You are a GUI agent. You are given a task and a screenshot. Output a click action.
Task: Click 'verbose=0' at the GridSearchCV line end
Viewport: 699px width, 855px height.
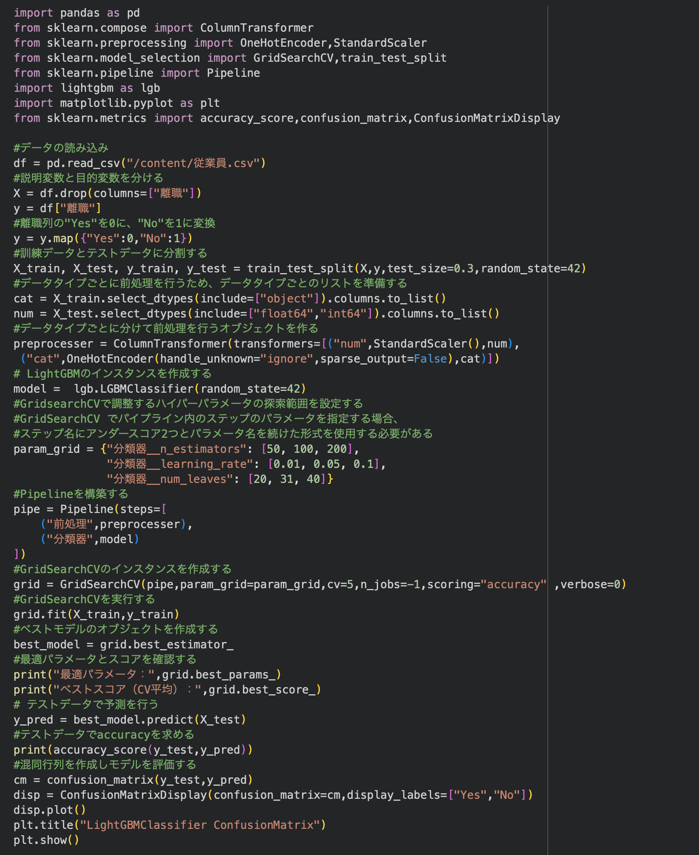click(x=590, y=584)
